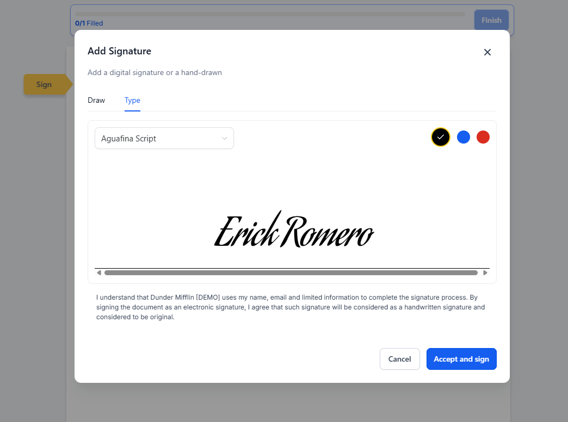Click the electronic signature consent text
The image size is (568, 422).
coord(291,307)
